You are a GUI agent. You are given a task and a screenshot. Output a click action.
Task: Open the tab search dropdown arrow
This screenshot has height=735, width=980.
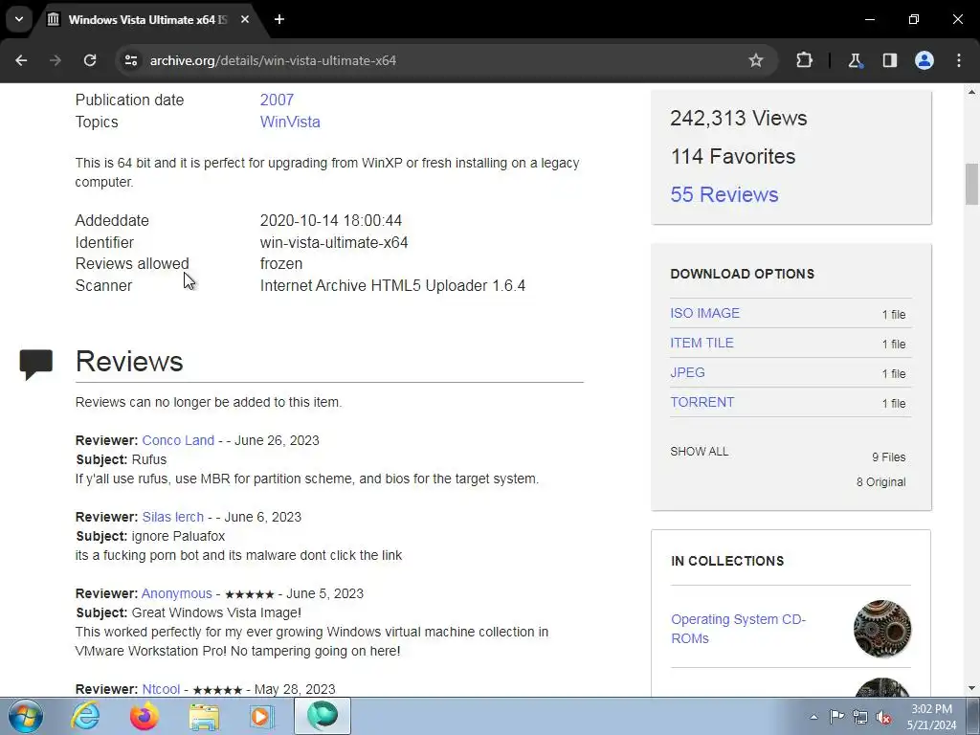click(19, 19)
